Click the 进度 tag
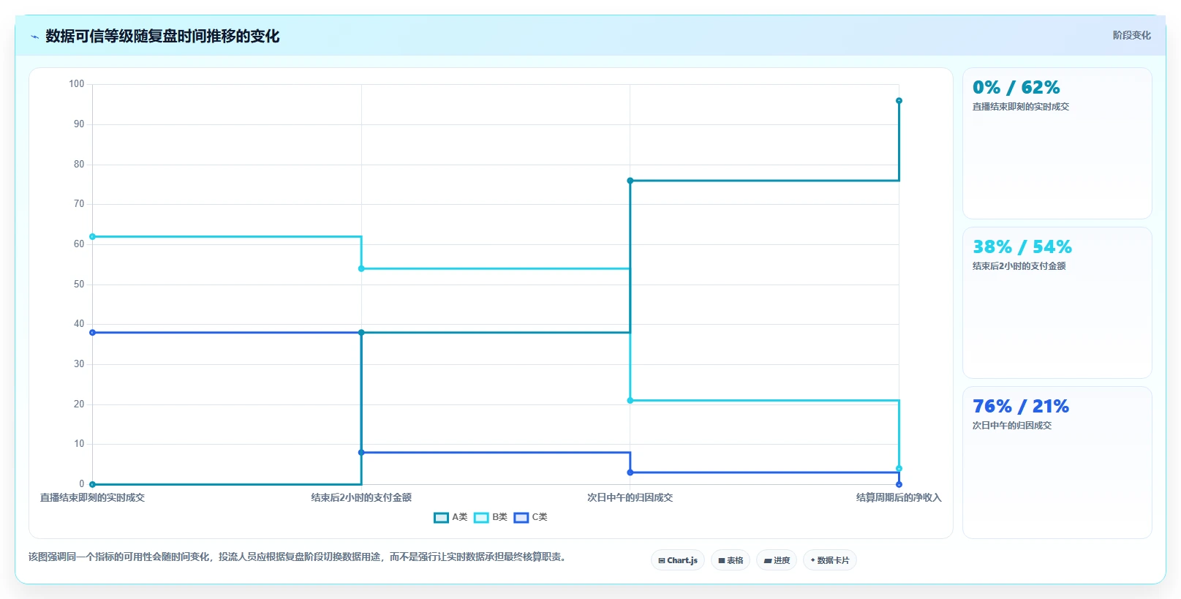 (x=777, y=560)
